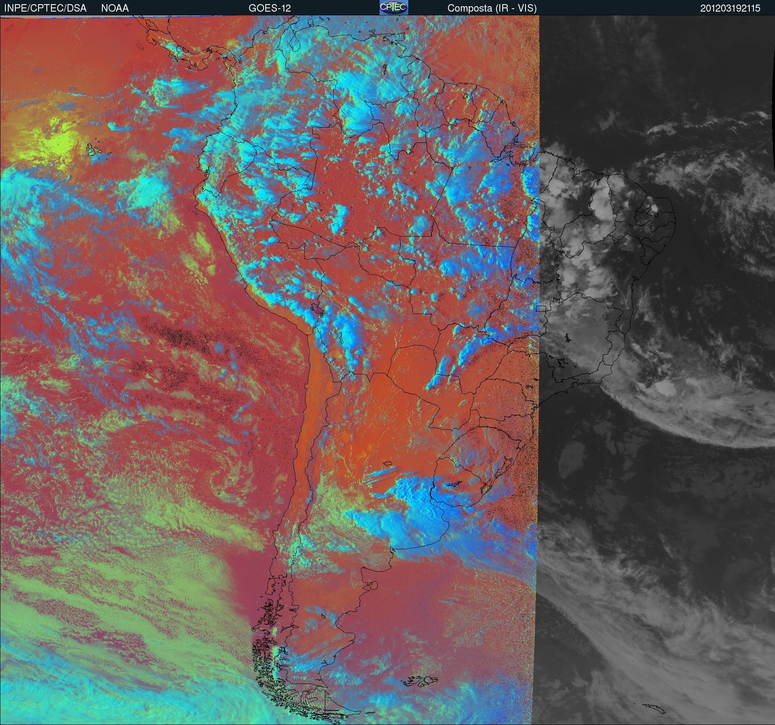This screenshot has width=775, height=725.
Task: Click the NOAA label in the header
Action: coord(115,8)
